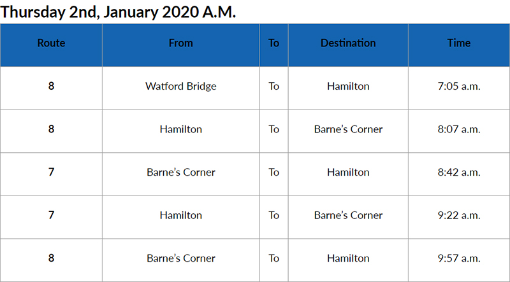Click Hamilton origin in the 8:07 a.m. row

[x=180, y=129]
